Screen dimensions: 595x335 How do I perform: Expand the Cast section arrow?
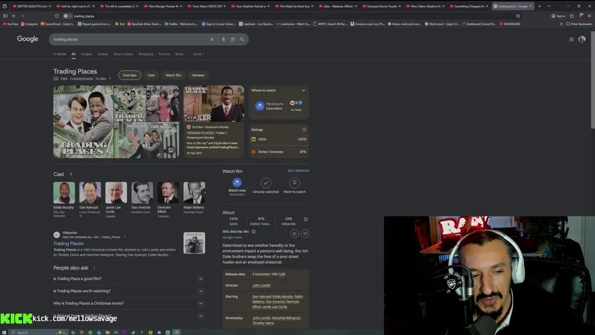pyautogui.click(x=71, y=174)
